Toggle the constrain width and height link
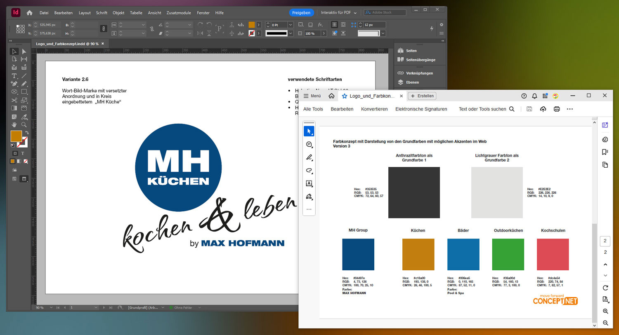 click(x=104, y=28)
